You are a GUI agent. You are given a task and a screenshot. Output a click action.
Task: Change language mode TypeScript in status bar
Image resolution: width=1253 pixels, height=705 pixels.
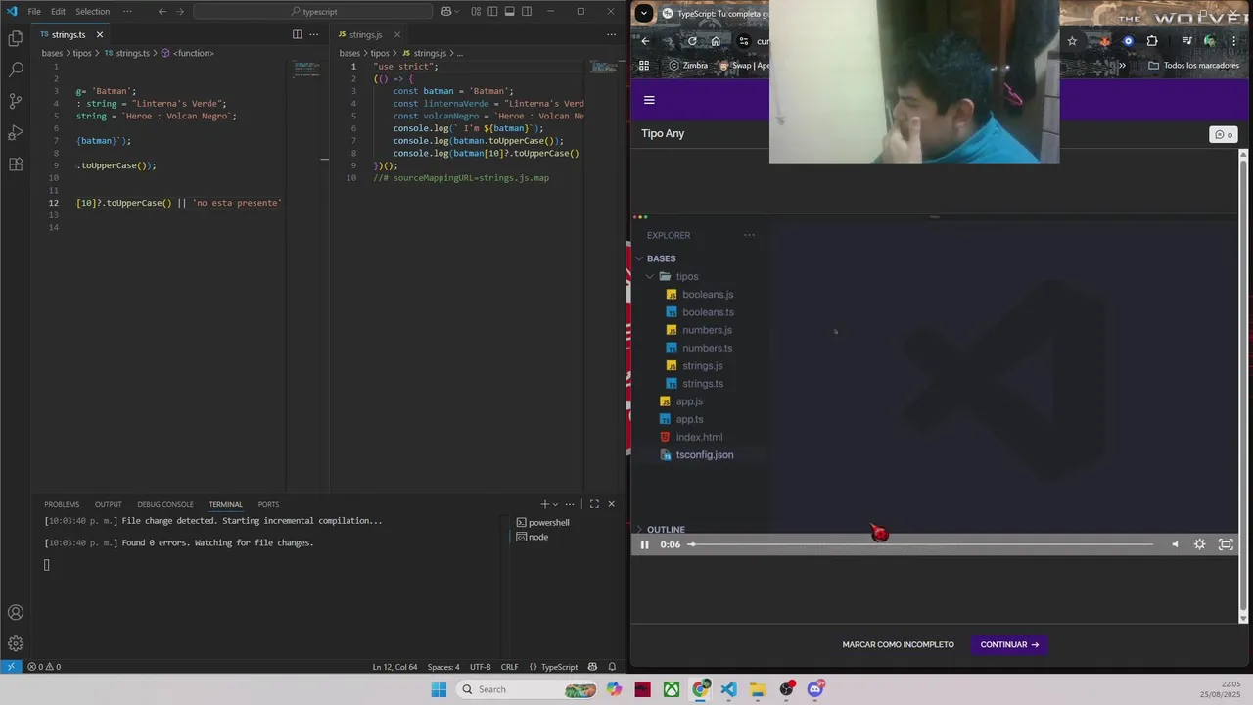pos(560,667)
